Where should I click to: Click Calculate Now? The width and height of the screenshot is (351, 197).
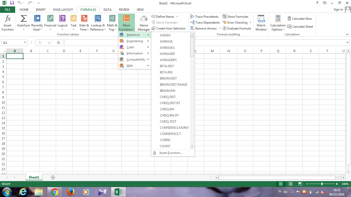[300, 19]
